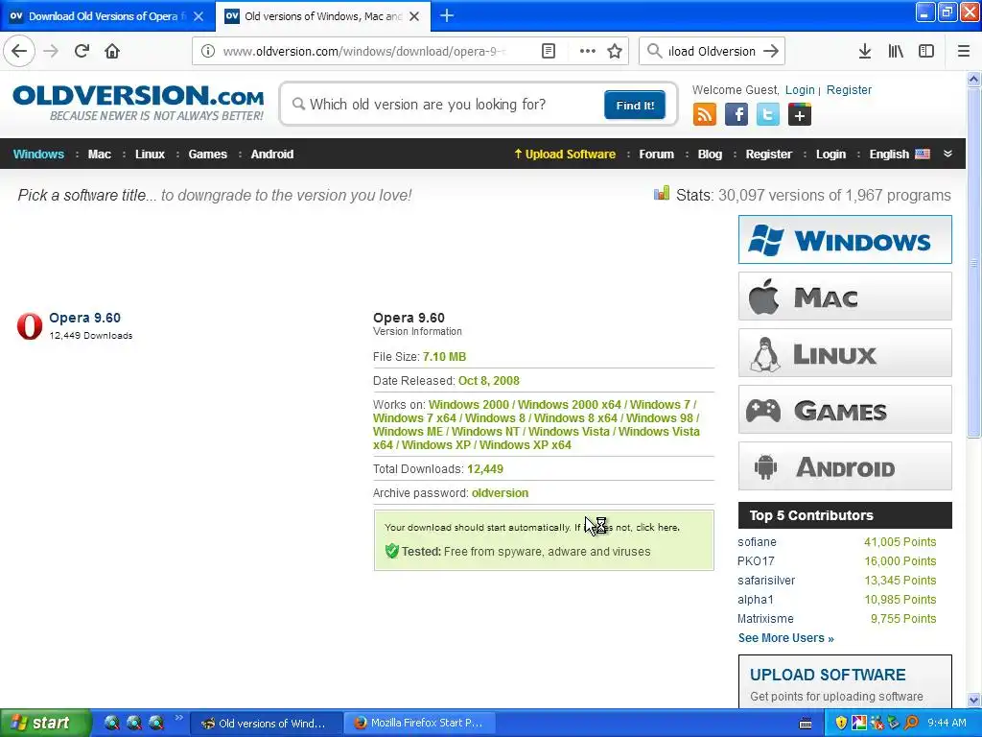The image size is (982, 737).
Task: Click the black plus share icon
Action: (800, 115)
